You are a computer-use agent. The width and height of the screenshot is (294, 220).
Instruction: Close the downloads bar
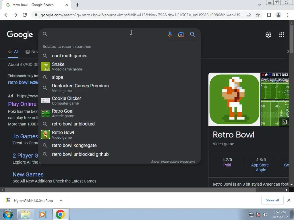click(x=289, y=200)
